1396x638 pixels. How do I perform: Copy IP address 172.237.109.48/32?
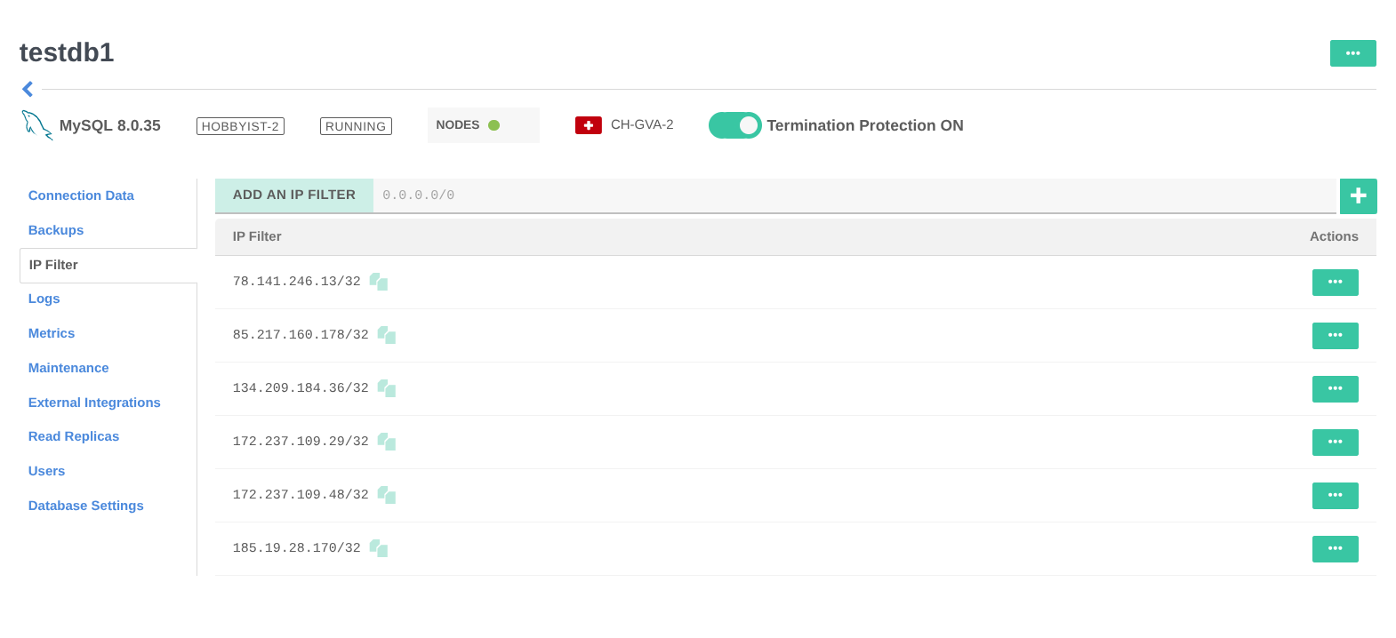(x=387, y=495)
